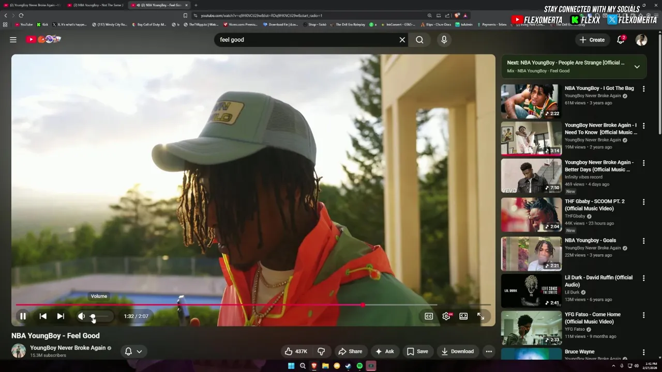662x372 pixels.
Task: Open more options for NBA Youngboy Goals
Action: [x=643, y=241]
